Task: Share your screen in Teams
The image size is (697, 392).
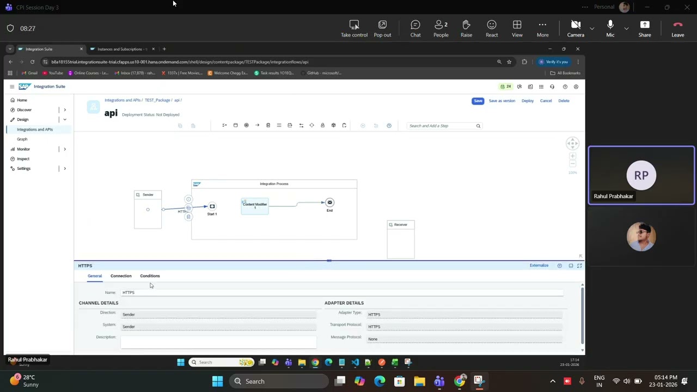Action: (x=645, y=28)
